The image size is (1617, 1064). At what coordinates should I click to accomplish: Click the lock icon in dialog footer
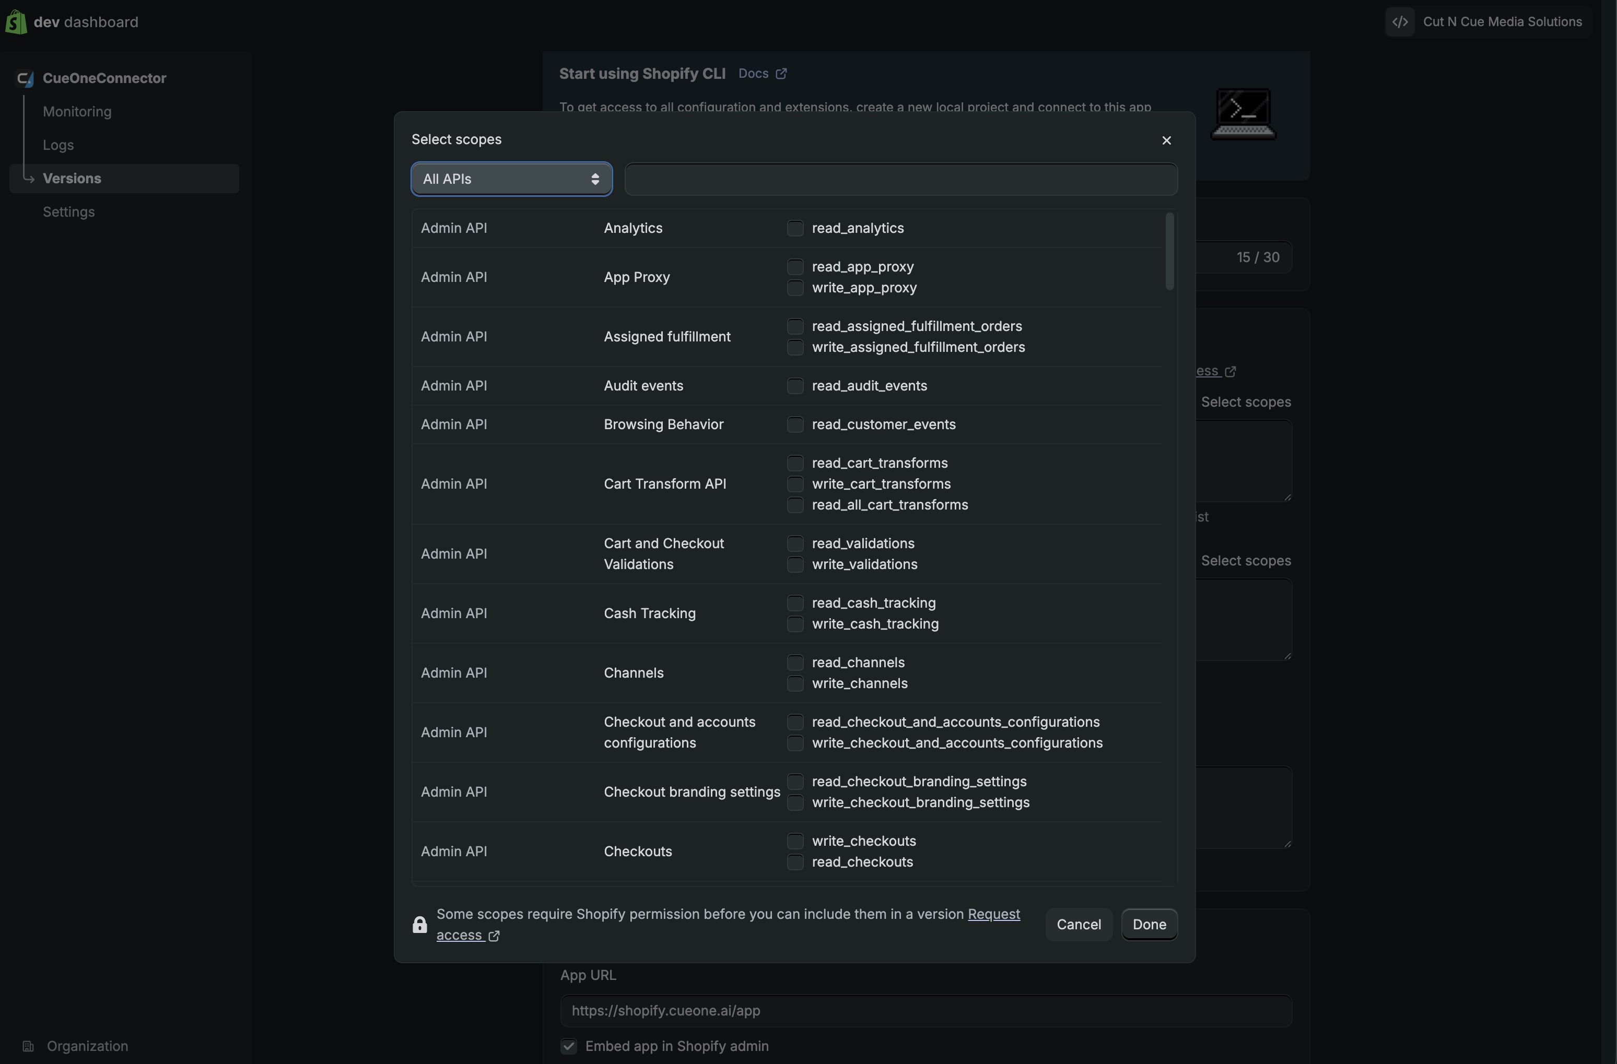[x=420, y=925]
